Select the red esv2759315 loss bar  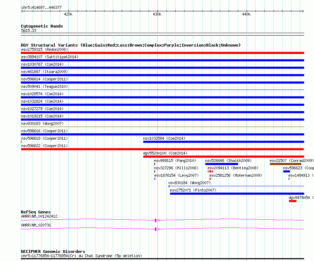click(x=162, y=53)
